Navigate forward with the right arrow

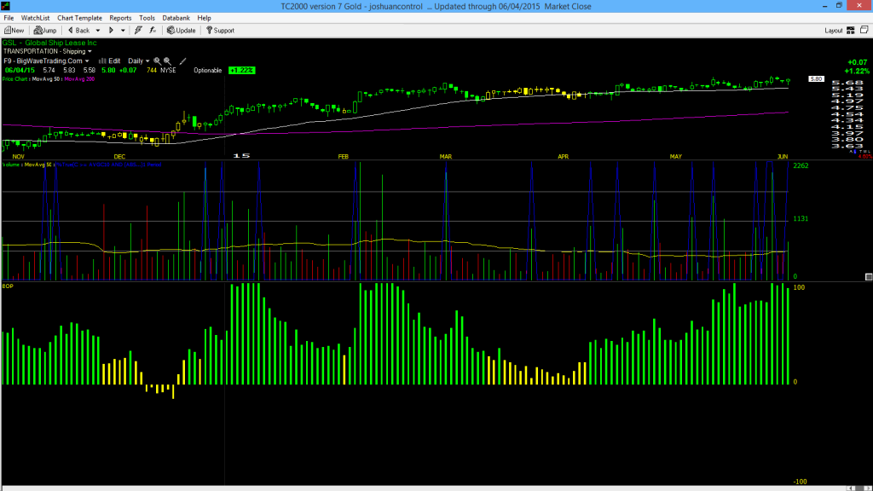[111, 31]
